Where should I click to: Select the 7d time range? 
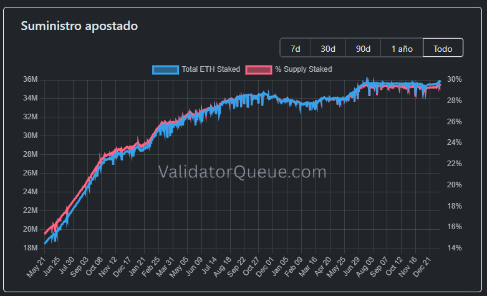[296, 48]
